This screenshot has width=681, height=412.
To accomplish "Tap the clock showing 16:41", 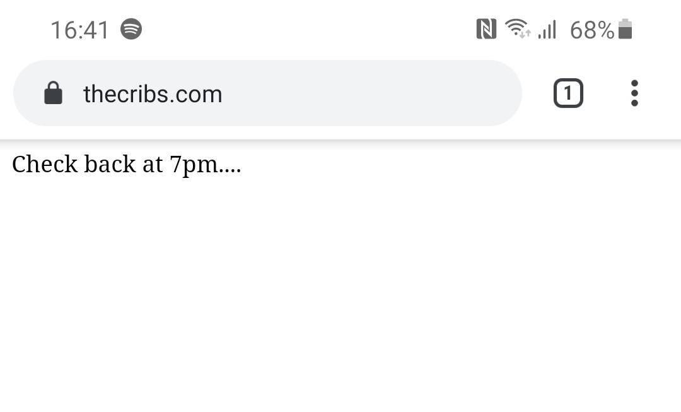I will [80, 28].
